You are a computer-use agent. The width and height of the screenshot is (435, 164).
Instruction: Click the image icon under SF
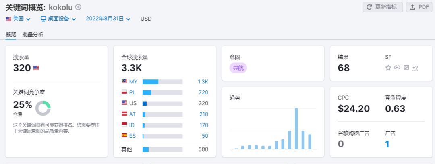(x=406, y=68)
